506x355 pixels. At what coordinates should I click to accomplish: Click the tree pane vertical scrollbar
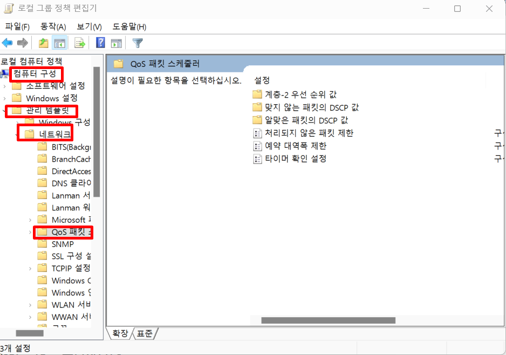point(97,132)
